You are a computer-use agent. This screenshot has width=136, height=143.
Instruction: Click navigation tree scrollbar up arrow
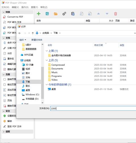click(42, 44)
